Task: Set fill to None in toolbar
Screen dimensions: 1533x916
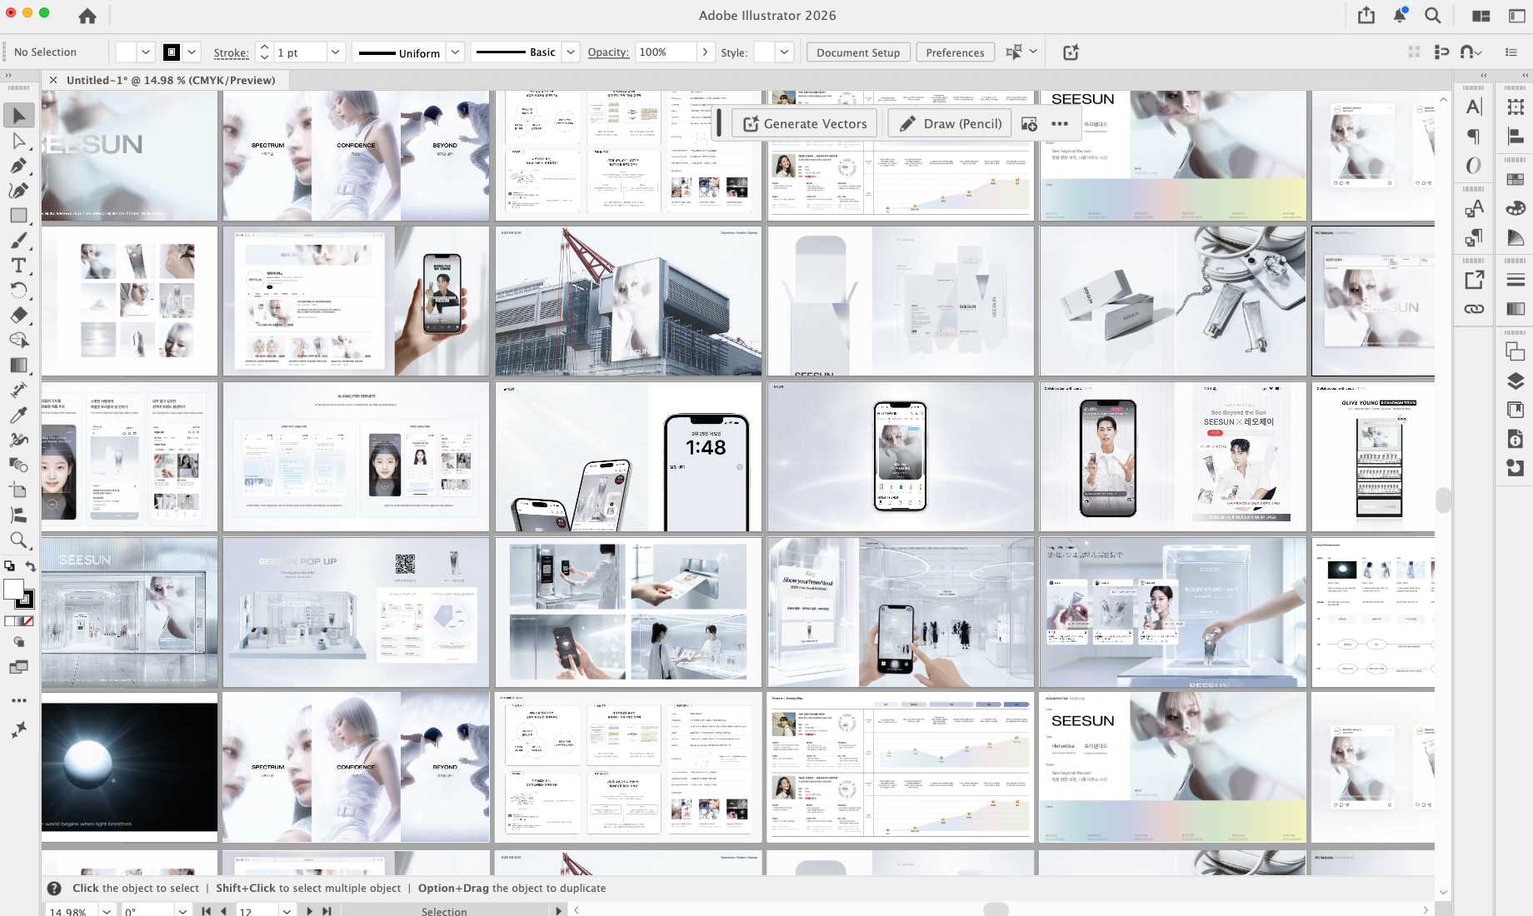Action: coord(28,621)
